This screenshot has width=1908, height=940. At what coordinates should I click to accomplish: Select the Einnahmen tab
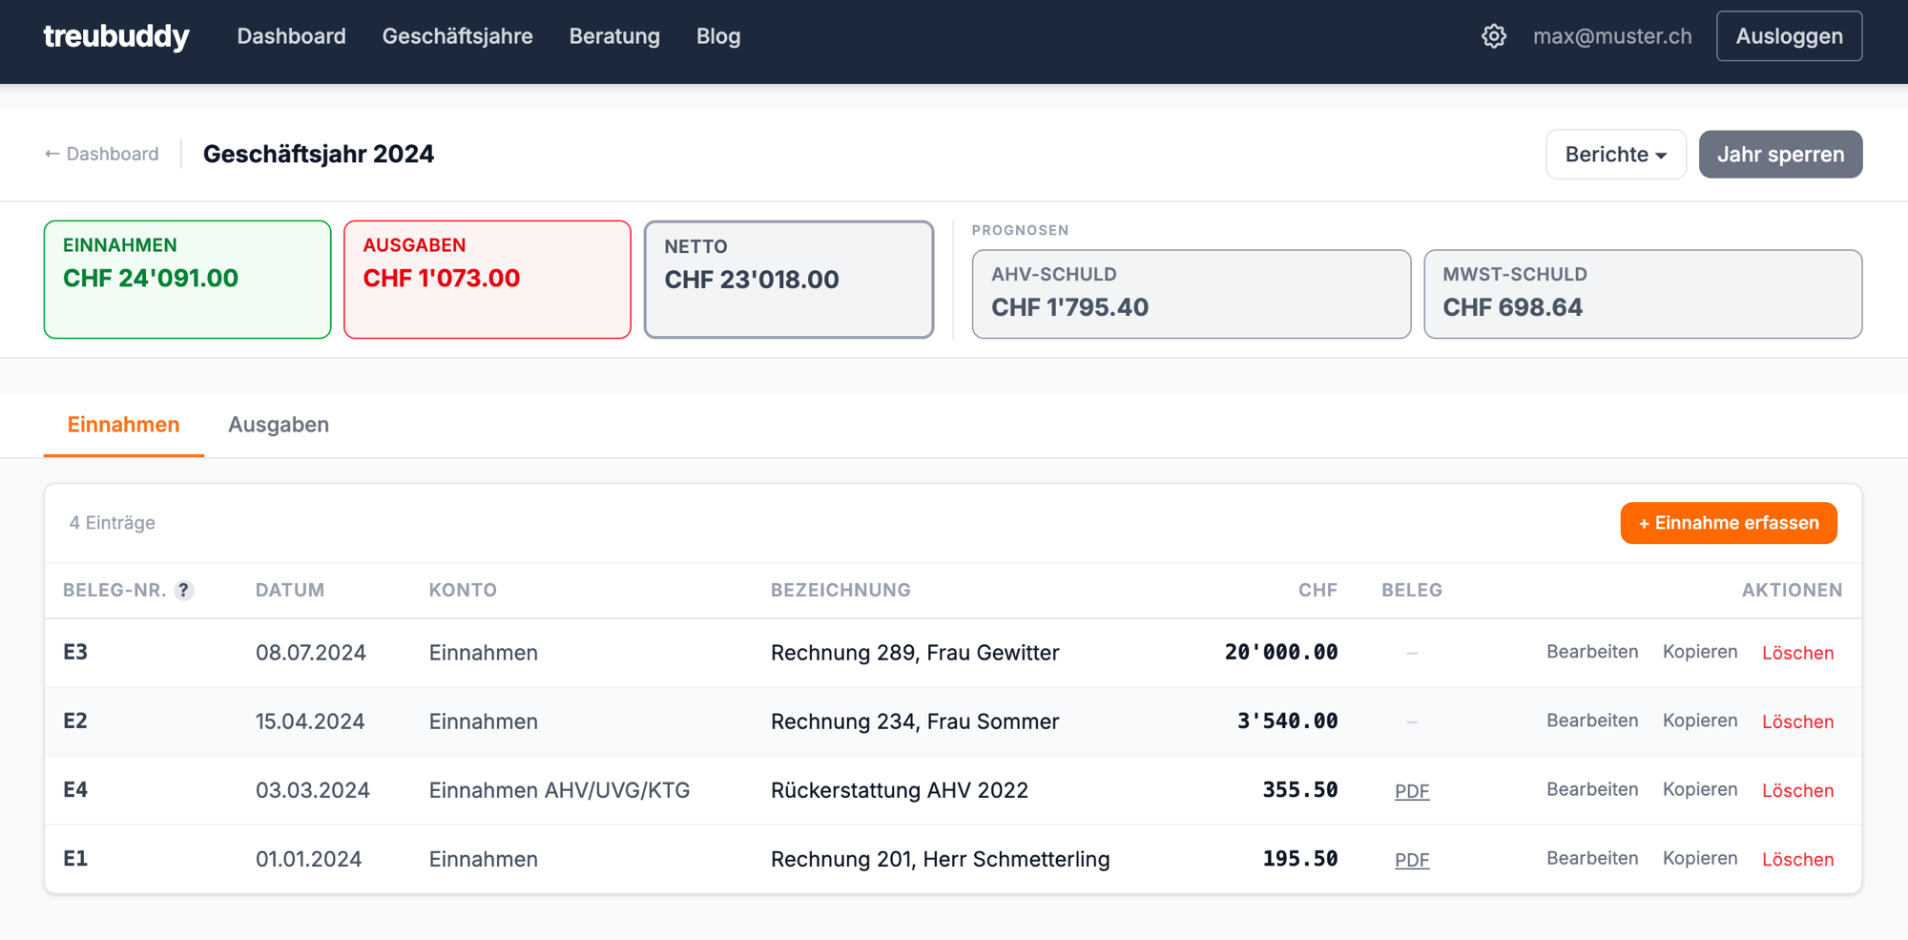coord(123,425)
